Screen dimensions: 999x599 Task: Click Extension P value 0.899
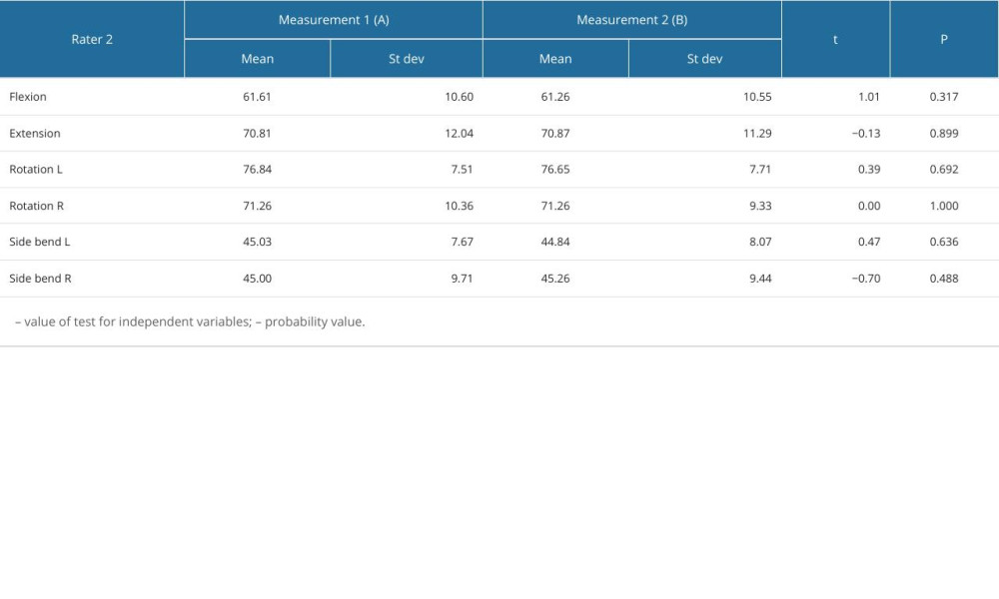[944, 133]
